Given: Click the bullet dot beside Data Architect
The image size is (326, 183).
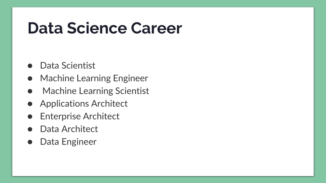Looking at the screenshot, I should 30,130.
